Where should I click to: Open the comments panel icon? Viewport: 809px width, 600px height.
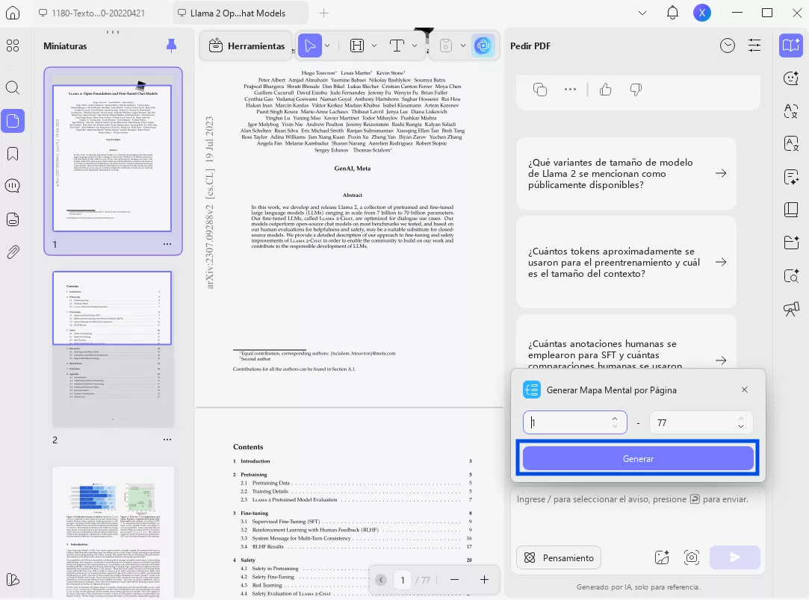13,186
